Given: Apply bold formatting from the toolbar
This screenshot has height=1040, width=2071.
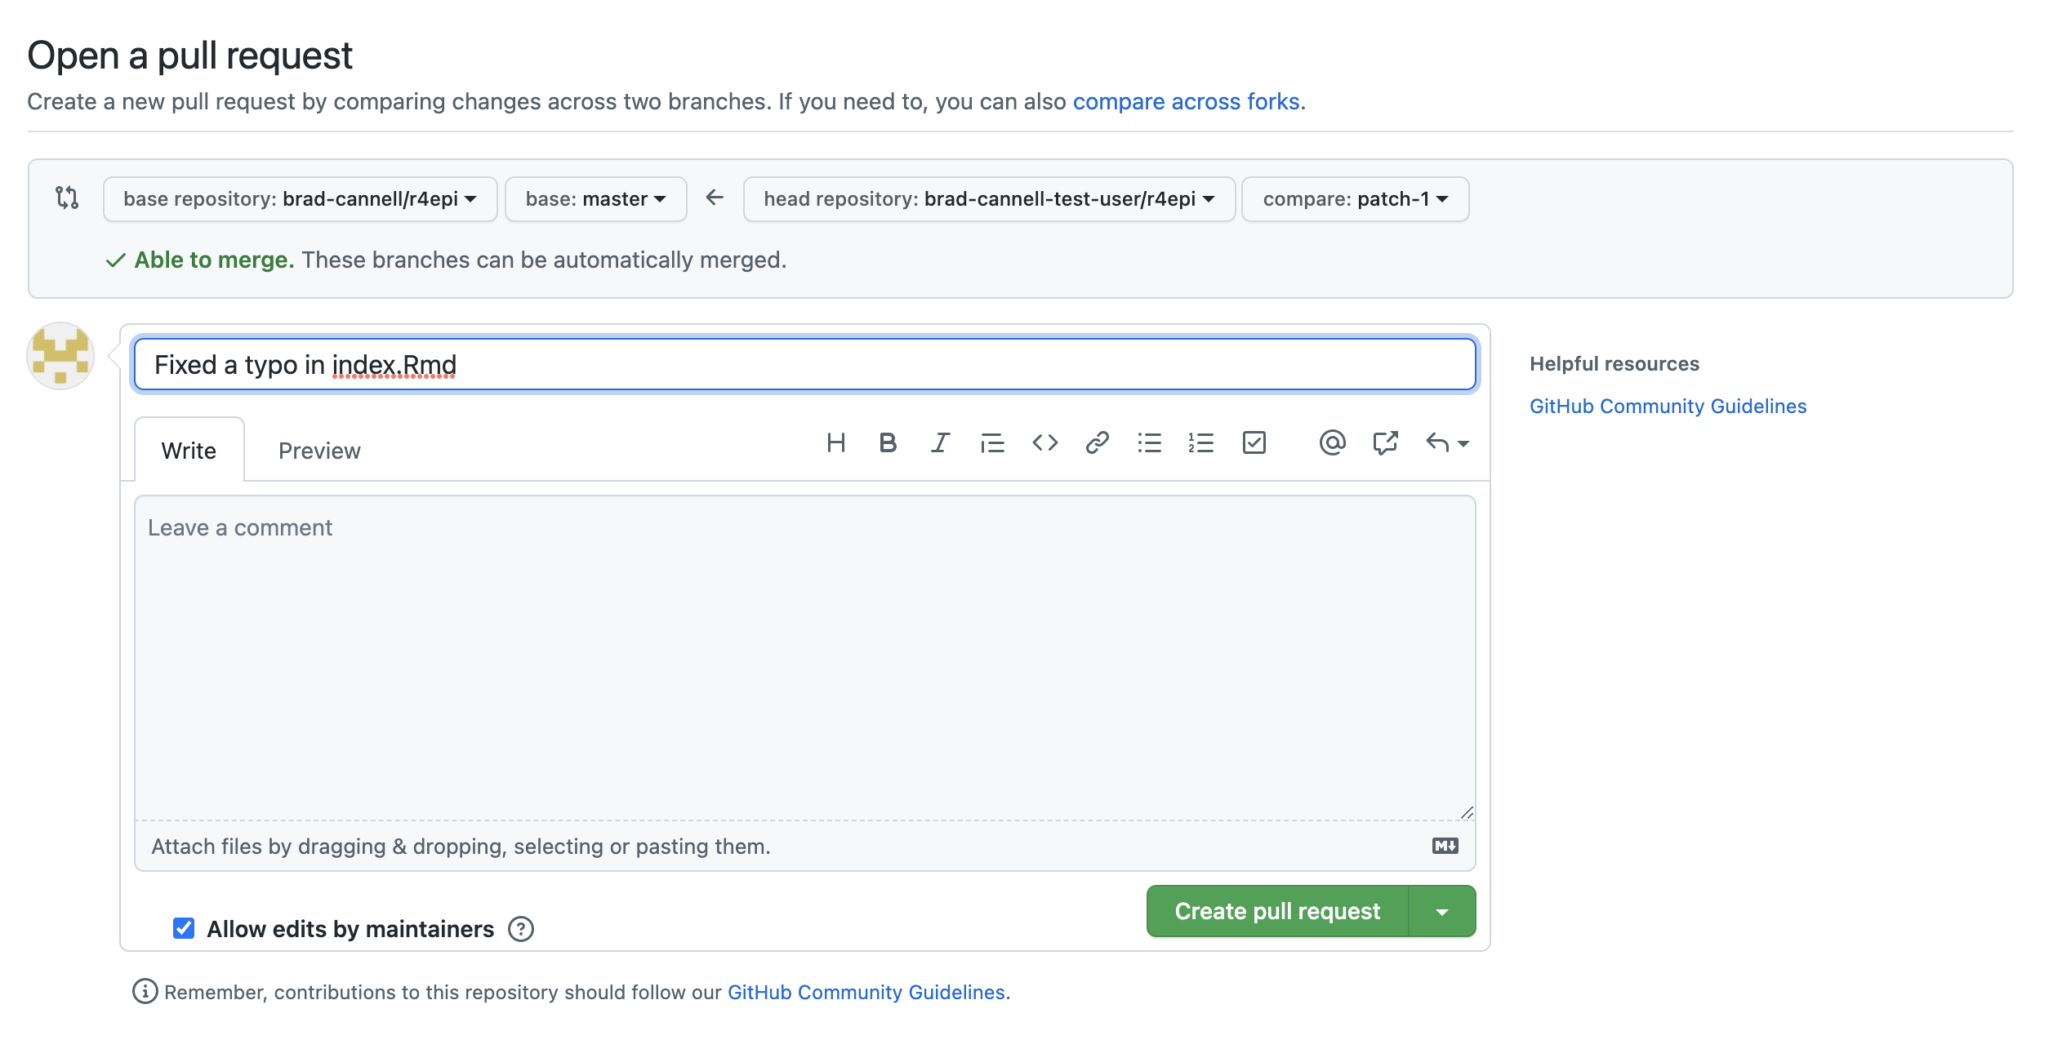Looking at the screenshot, I should click(888, 443).
